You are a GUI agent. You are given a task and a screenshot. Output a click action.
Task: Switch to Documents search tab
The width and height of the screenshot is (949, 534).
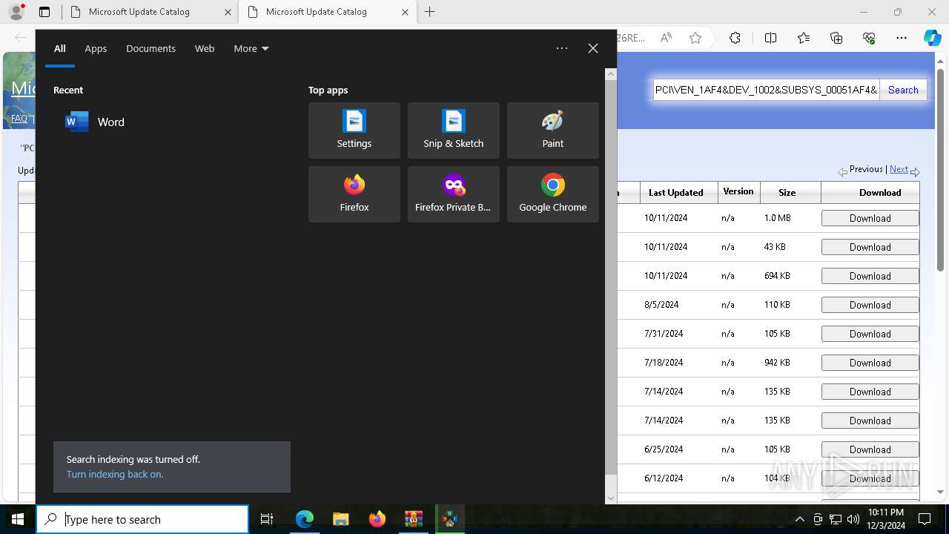[151, 48]
